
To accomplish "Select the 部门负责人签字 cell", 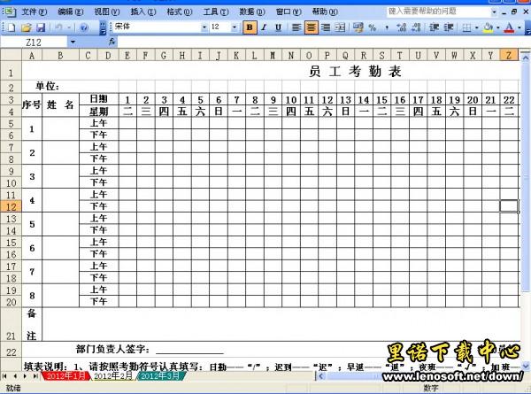I will pyautogui.click(x=112, y=349).
